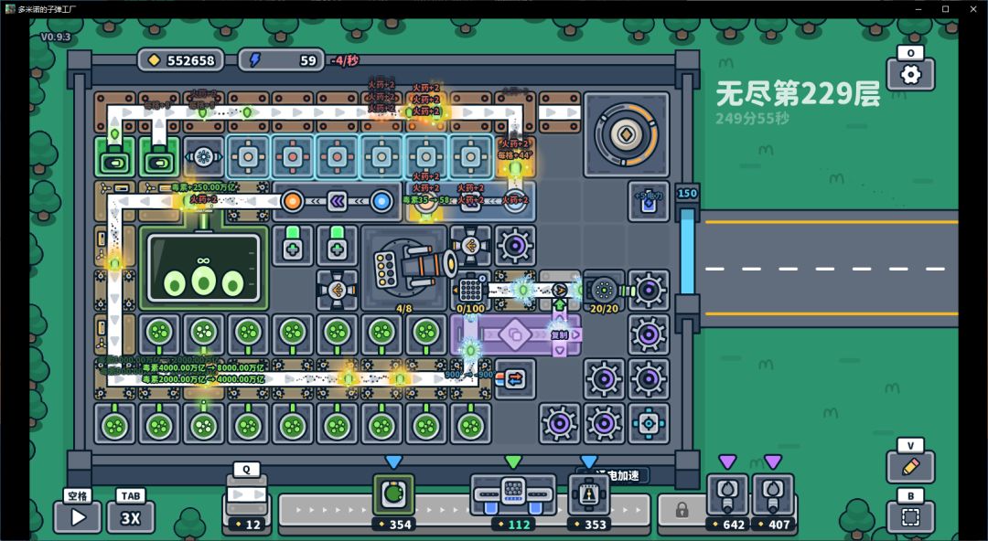Click the 毒素2000.00万亿 → 4000.00万亿 readout
988x541 pixels.
203,379
